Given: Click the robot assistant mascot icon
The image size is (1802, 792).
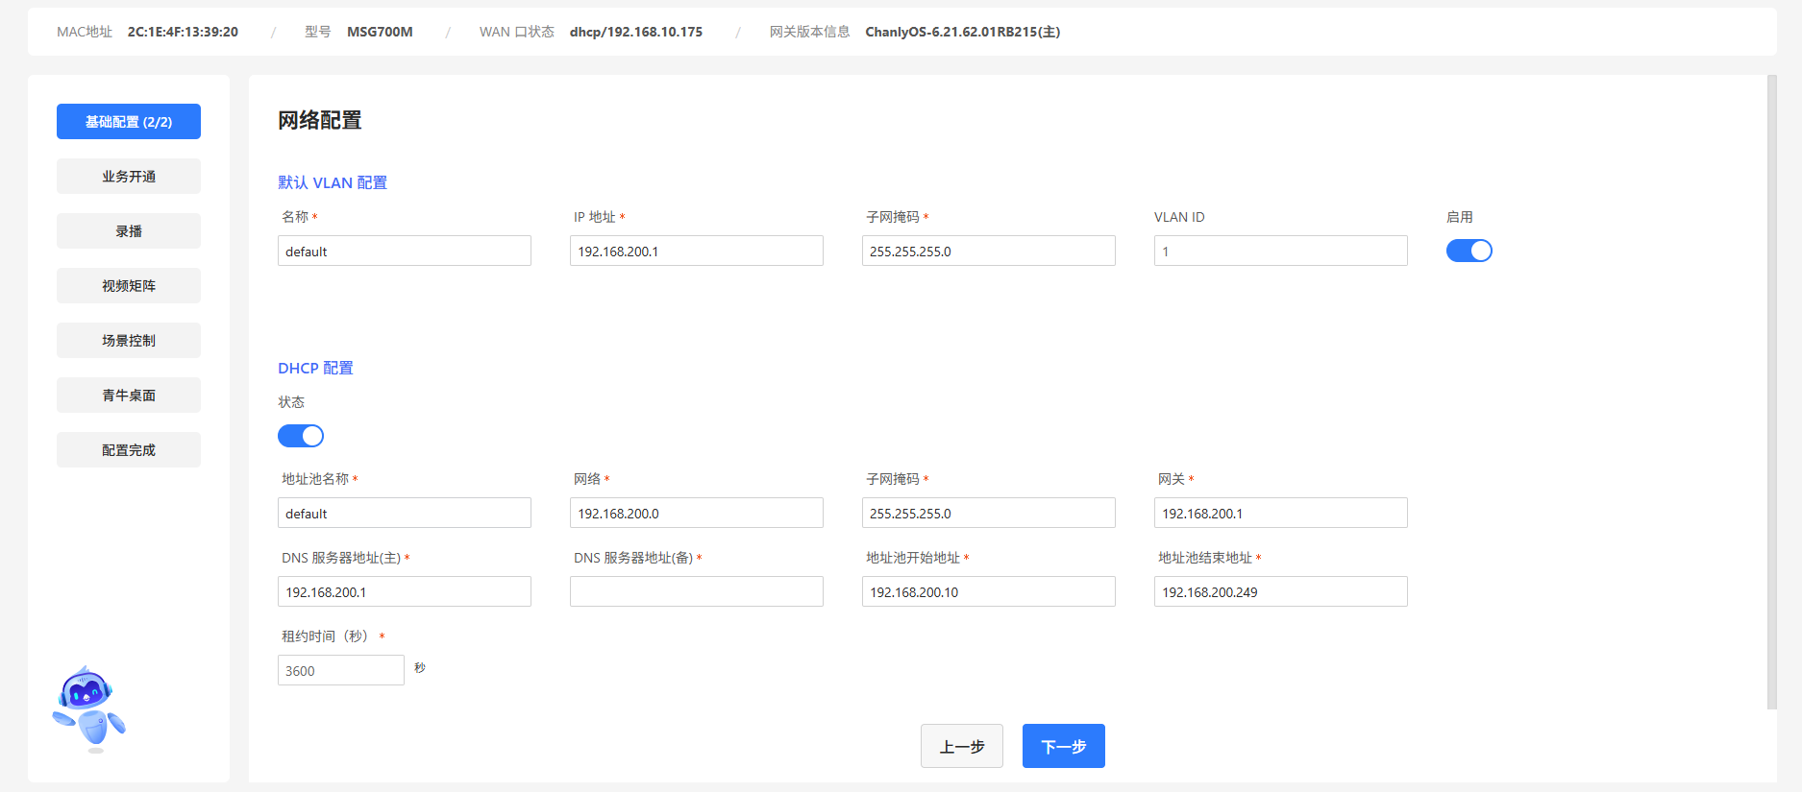Looking at the screenshot, I should (89, 709).
